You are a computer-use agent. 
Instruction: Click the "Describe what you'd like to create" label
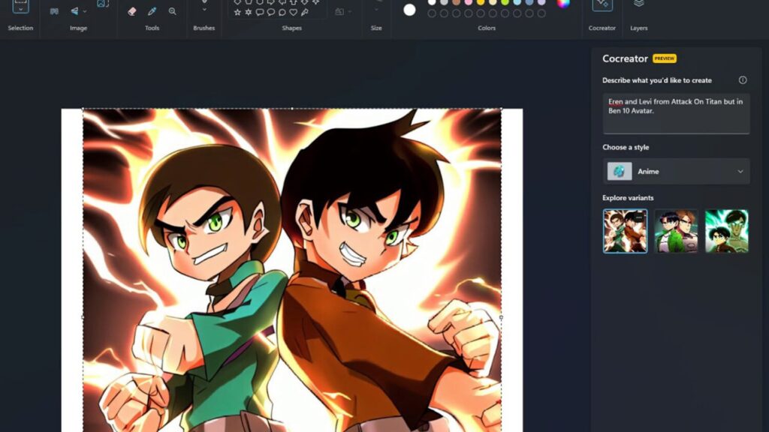click(656, 80)
